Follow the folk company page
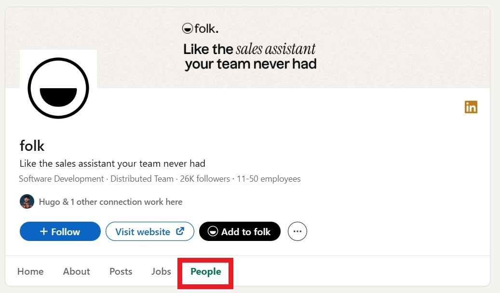 (60, 231)
